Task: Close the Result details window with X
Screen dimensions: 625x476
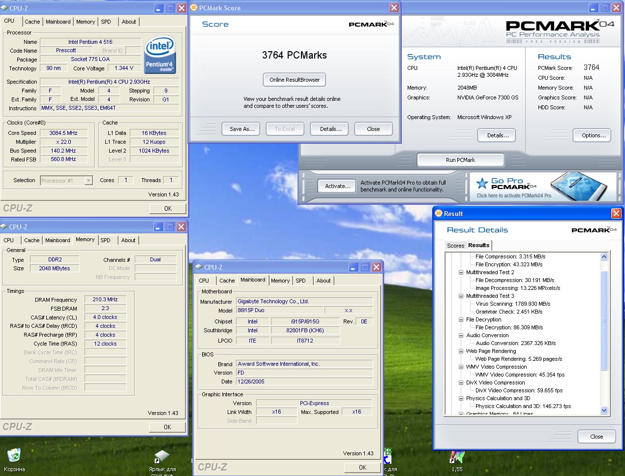Action: [616, 213]
